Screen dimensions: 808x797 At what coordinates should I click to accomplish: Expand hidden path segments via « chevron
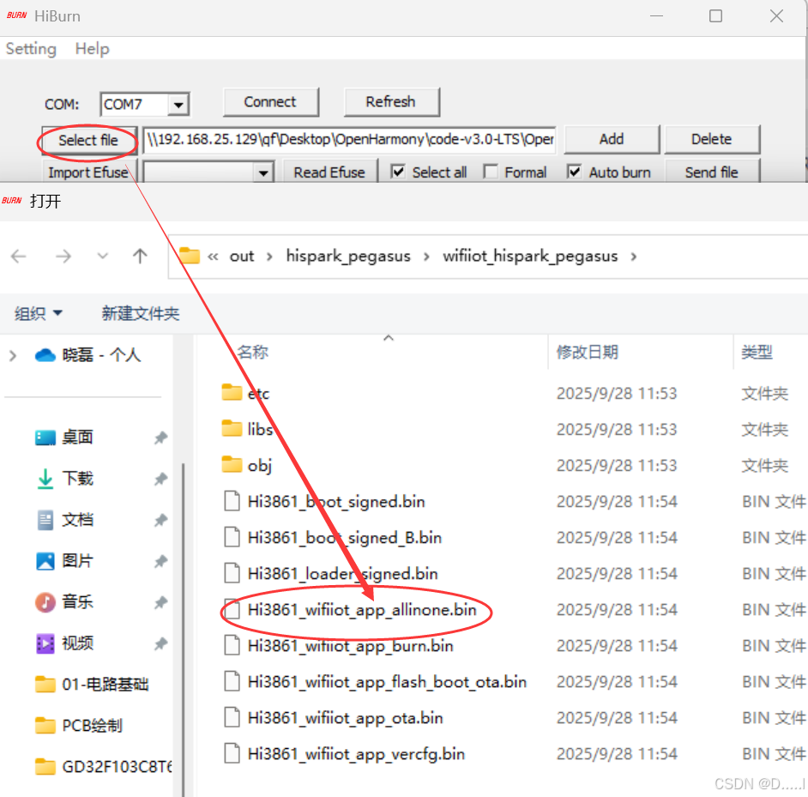[x=213, y=257]
